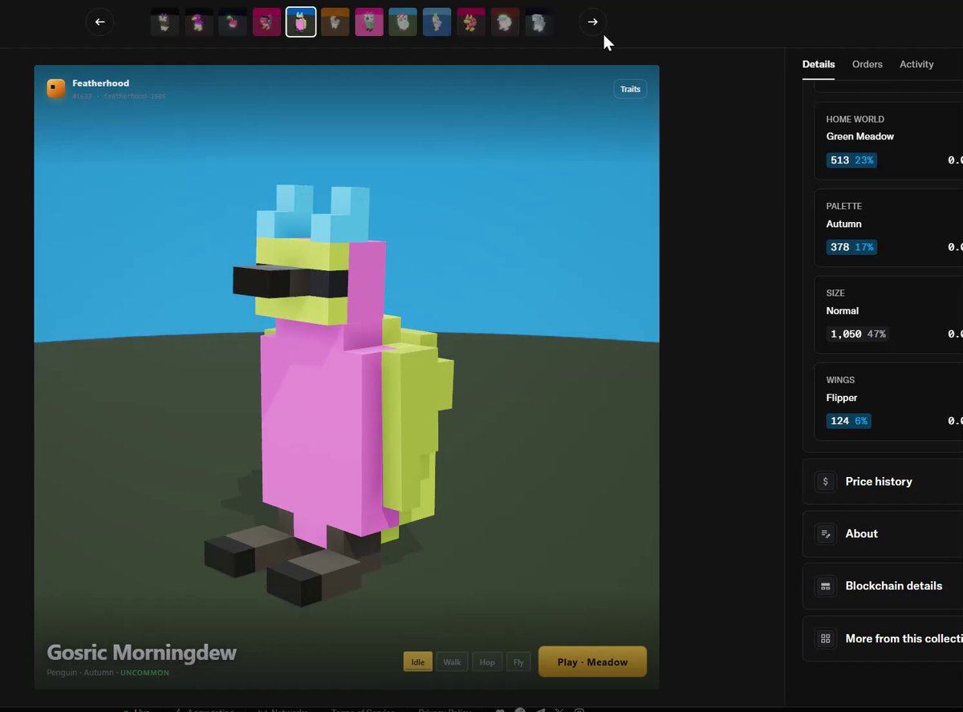Click the Flipper wings trait value

[x=842, y=398]
